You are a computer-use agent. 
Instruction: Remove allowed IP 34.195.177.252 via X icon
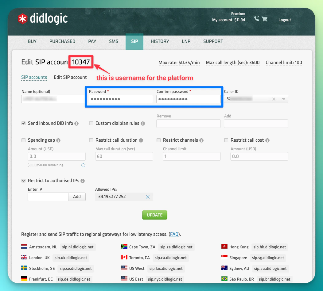click(x=147, y=197)
